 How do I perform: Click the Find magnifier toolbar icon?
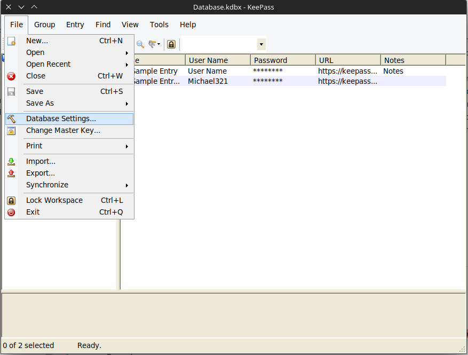(140, 44)
